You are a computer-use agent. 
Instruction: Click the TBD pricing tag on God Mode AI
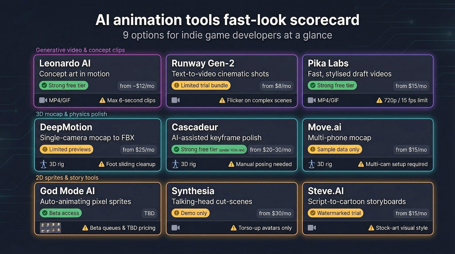149,213
